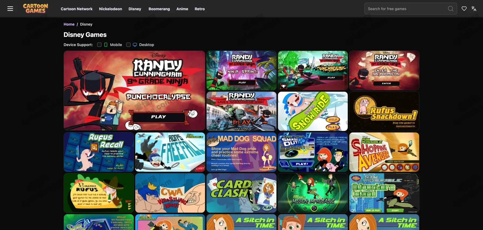Screen dimensions: 483x230
Task: Open the Rufus Snackdown game
Action: (384, 111)
